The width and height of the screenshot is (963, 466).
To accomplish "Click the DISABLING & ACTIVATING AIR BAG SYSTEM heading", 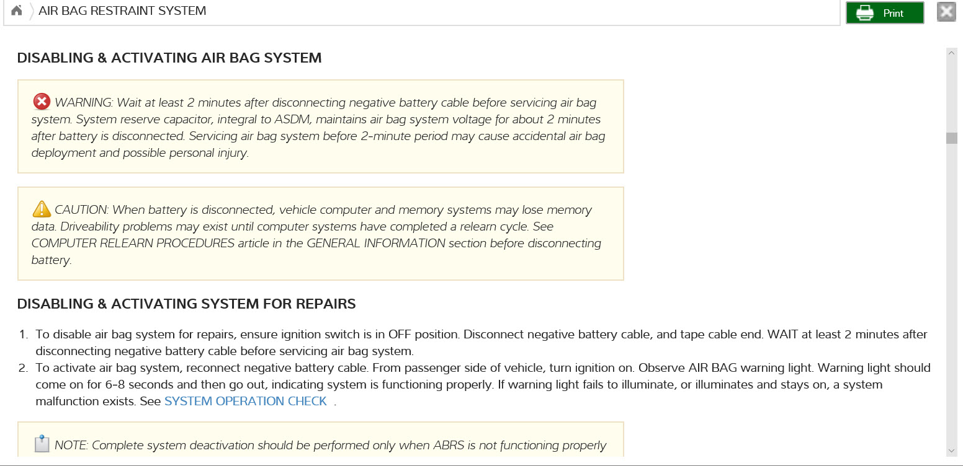I will [x=169, y=58].
